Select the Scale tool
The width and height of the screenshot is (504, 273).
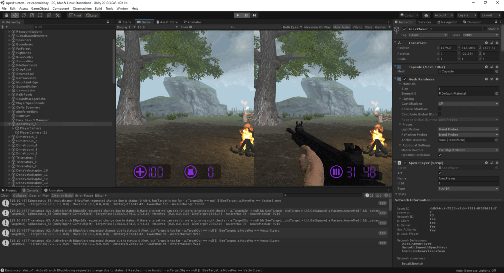[x=32, y=15]
